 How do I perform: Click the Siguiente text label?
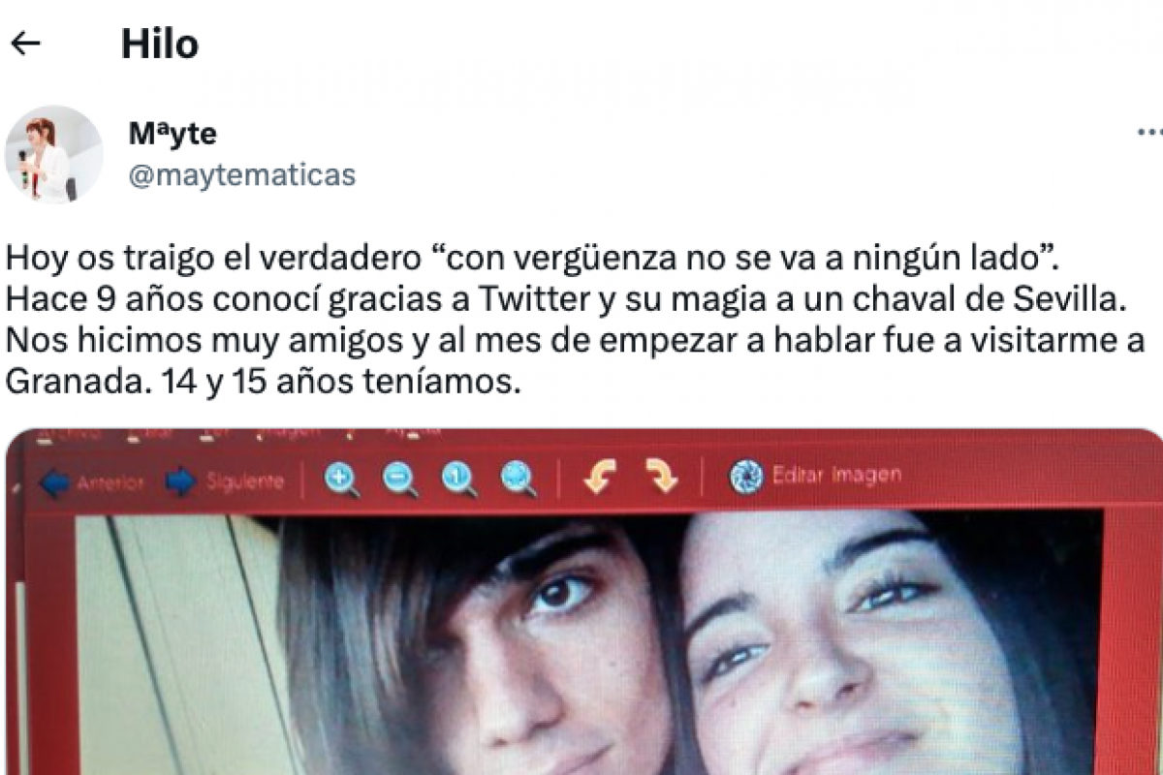coord(245,480)
